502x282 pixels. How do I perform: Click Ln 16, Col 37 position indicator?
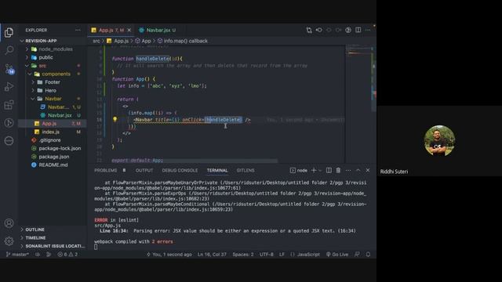click(212, 255)
